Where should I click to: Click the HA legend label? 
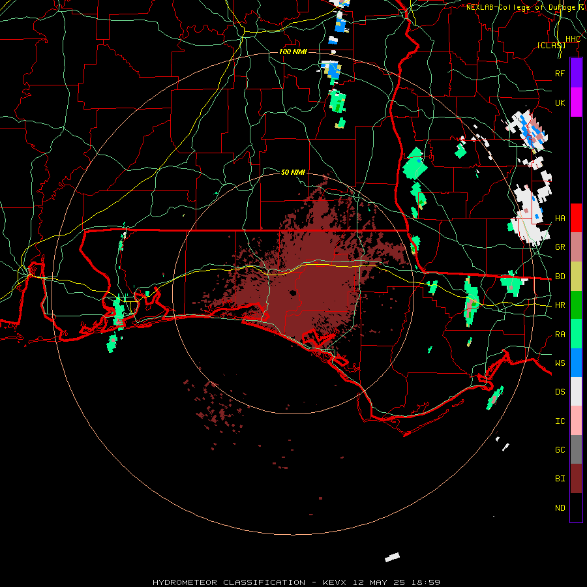coord(560,218)
